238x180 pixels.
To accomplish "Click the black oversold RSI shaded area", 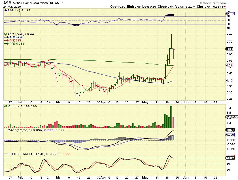I will (x=76, y=25).
